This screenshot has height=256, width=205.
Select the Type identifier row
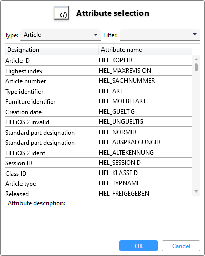coord(98,91)
